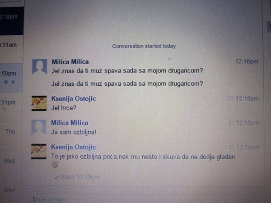Select the conversation dated Thu in the sidebar
This screenshot has height=203, width=271.
11,132
